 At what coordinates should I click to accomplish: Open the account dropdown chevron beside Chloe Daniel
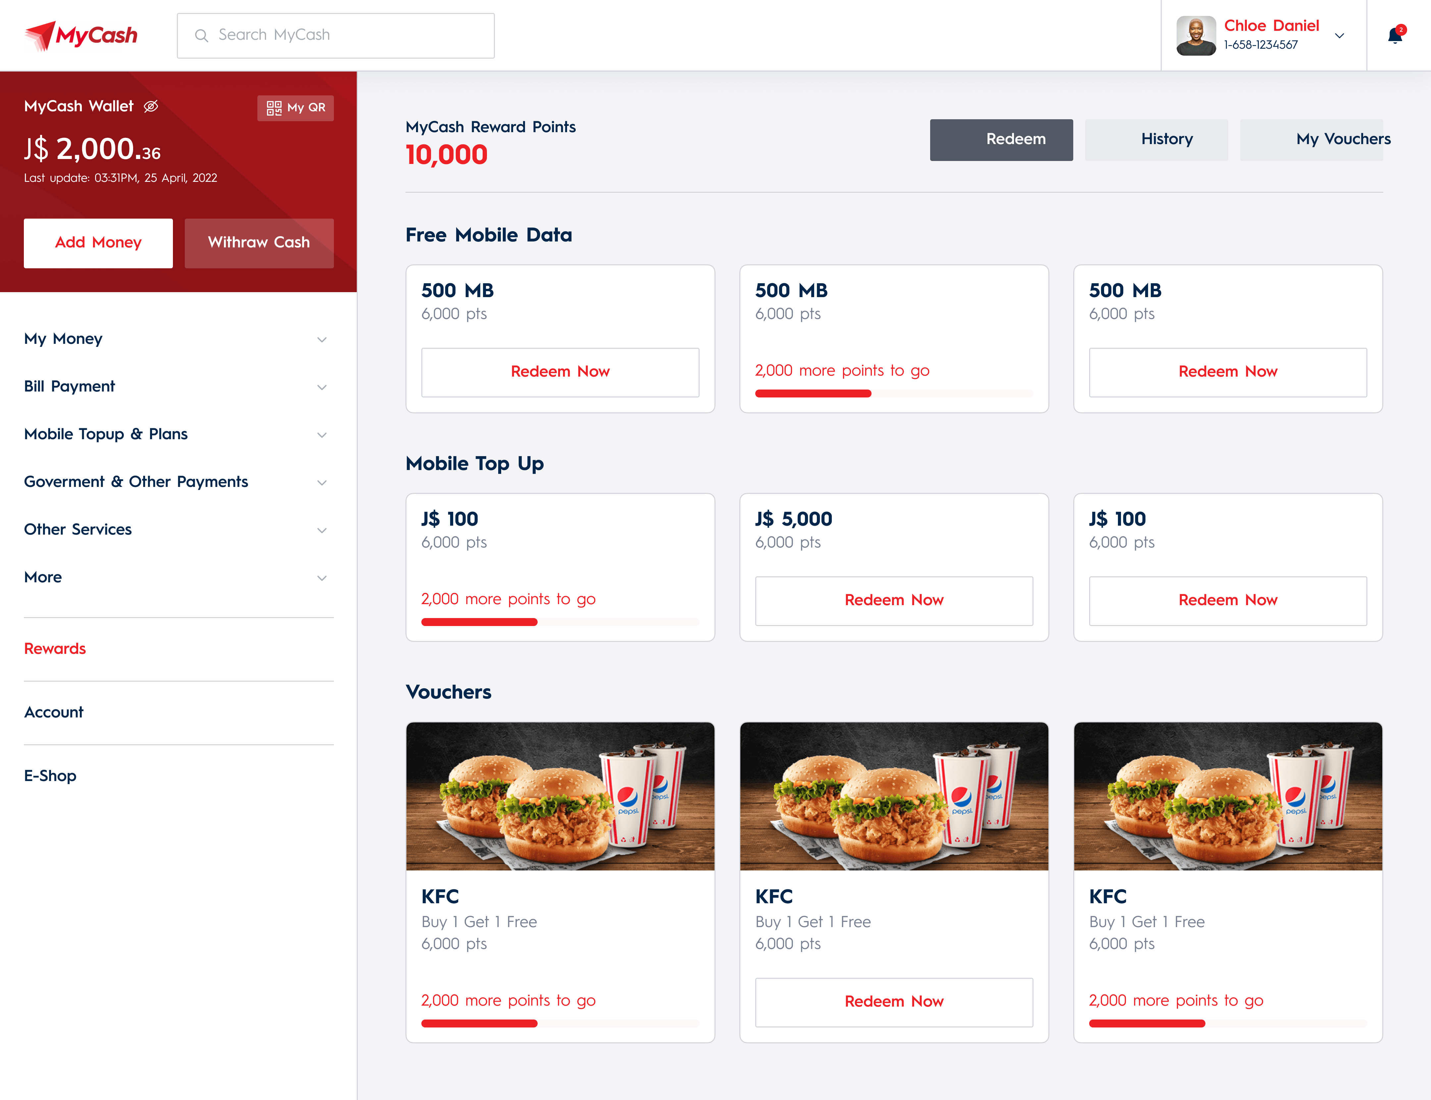click(1339, 36)
